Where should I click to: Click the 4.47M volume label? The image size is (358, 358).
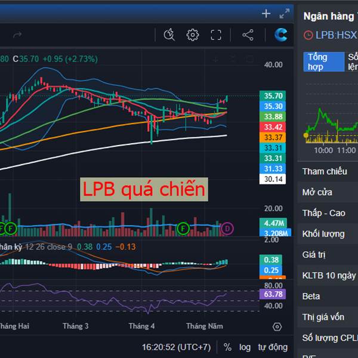(273, 223)
